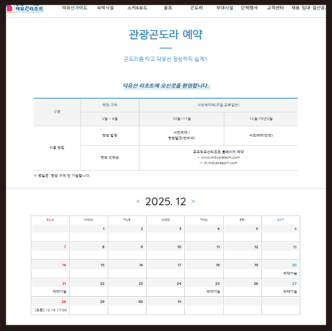Open the 부대시설 menu
The width and height of the screenshot is (332, 331).
[225, 8]
